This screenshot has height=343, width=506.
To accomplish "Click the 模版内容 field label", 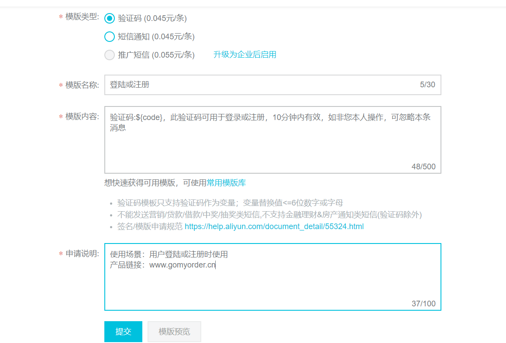I will pyautogui.click(x=82, y=117).
